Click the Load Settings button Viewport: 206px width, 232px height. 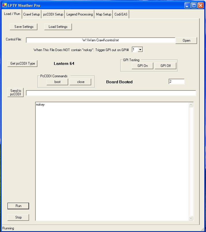[58, 27]
